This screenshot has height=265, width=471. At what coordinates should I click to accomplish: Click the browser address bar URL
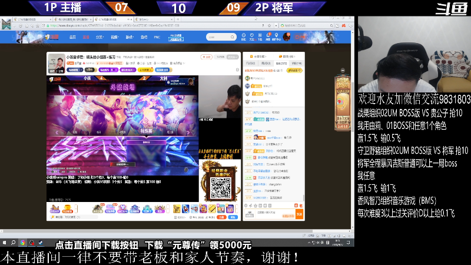[x=114, y=26]
